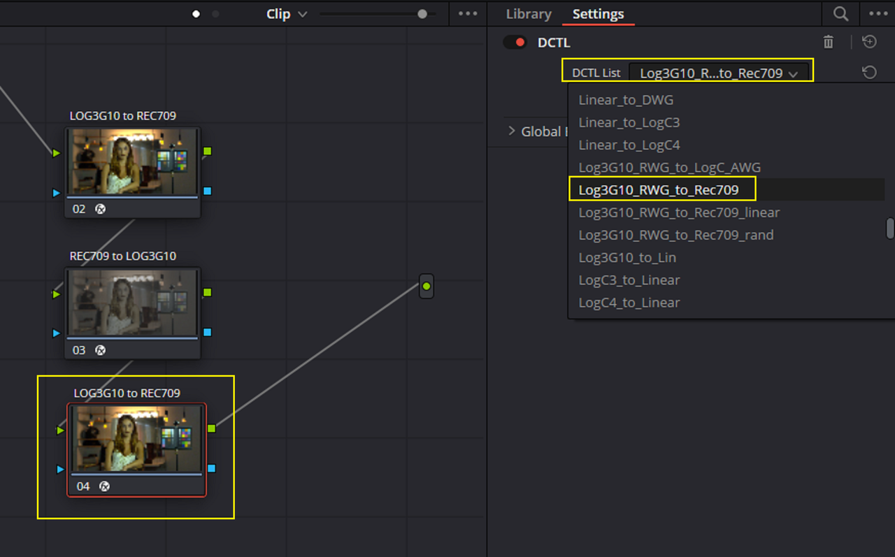
Task: Select node 02 thumbnail LOG3G10 to REC709
Action: click(133, 161)
